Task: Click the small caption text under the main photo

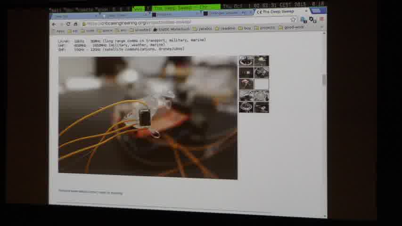Action: coord(90,192)
